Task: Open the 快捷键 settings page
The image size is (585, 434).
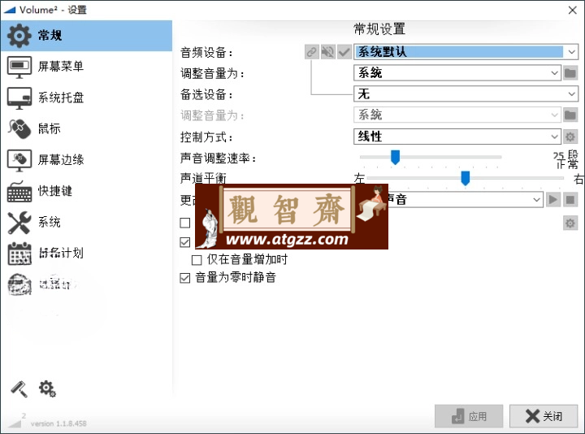Action: pyautogui.click(x=86, y=191)
